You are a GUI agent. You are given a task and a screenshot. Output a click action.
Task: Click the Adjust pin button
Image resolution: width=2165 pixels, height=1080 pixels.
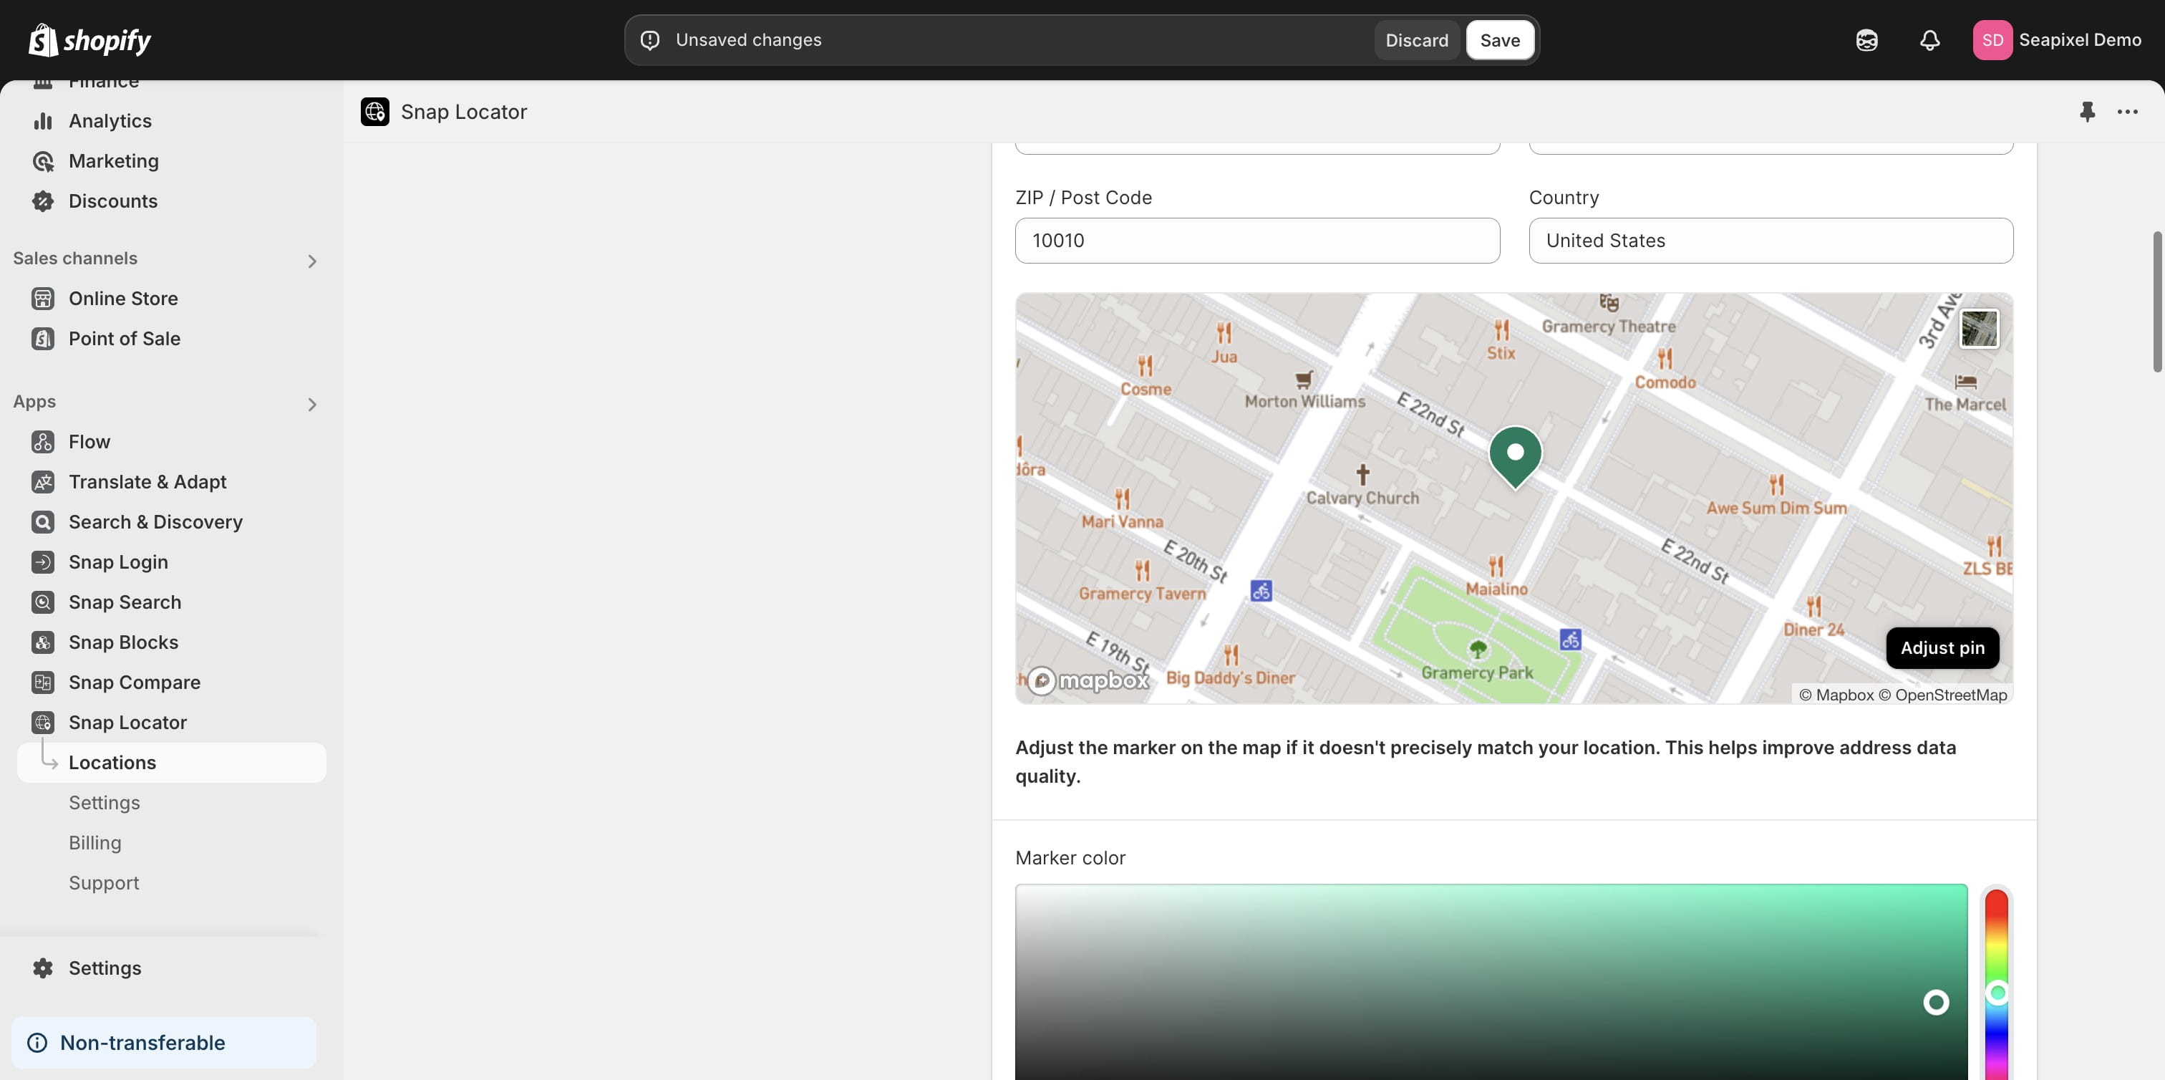tap(1942, 648)
